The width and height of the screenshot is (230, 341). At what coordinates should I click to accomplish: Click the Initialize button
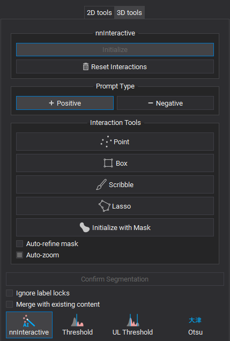point(115,49)
